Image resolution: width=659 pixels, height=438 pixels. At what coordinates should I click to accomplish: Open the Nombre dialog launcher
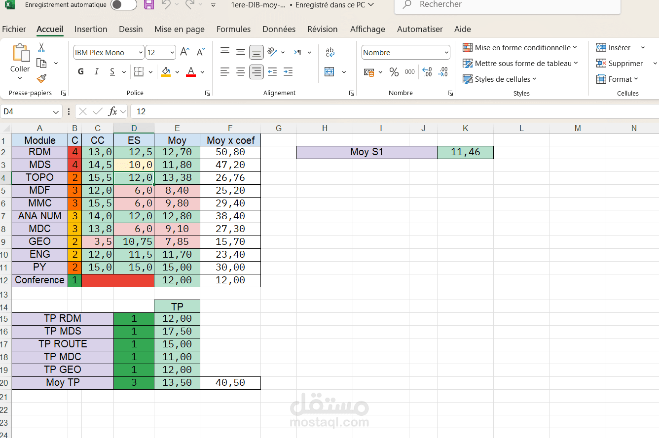coord(450,93)
